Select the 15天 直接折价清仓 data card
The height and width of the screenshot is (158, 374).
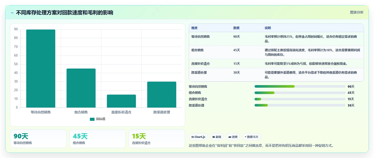click(157, 139)
